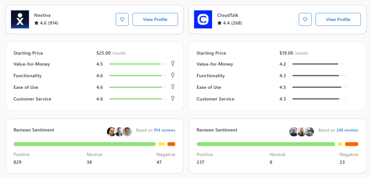Click Nextiva's Reviews Sentiment heading

tap(34, 130)
